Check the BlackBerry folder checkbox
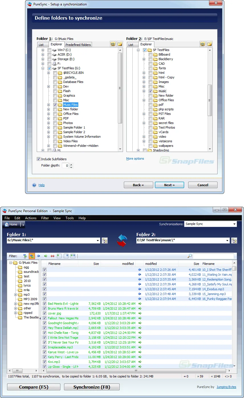244x398 pixels. [x=150, y=59]
